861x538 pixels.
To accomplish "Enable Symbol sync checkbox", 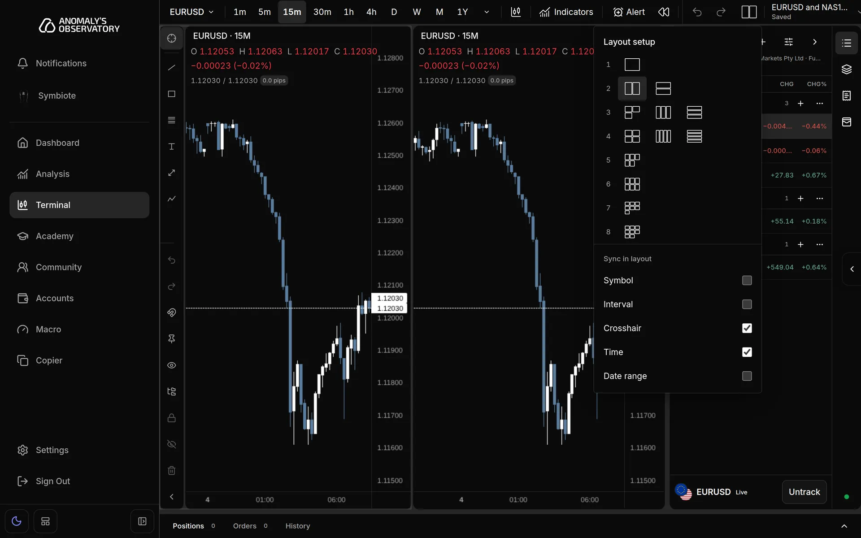I will point(747,280).
